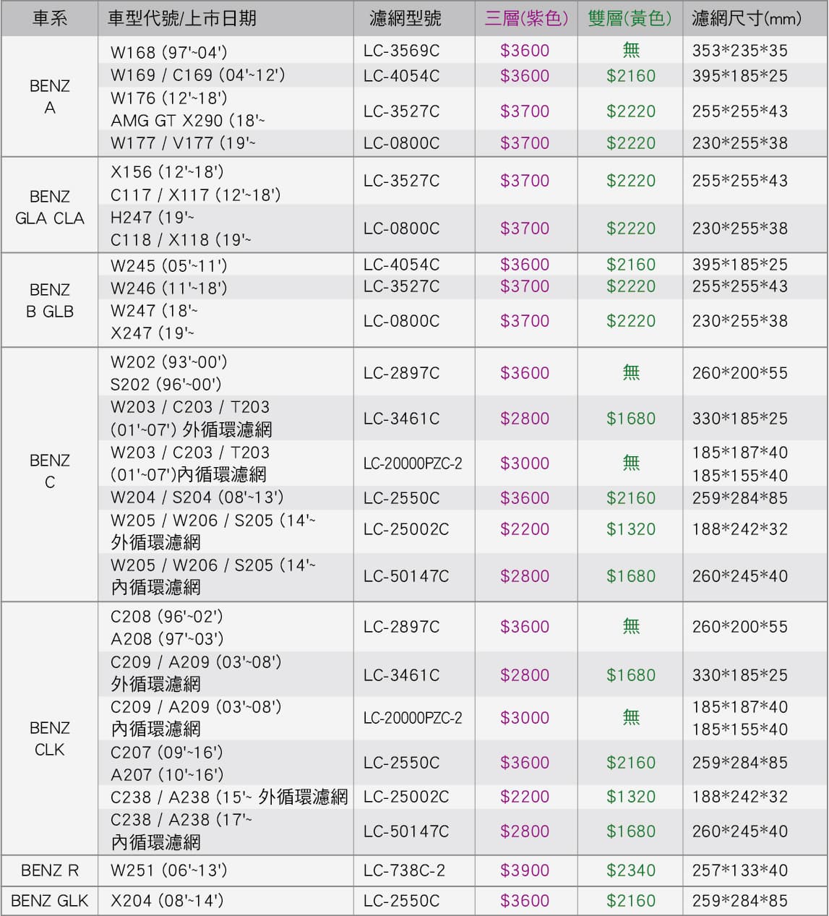Click model W246 (11'~18')

click(x=168, y=288)
